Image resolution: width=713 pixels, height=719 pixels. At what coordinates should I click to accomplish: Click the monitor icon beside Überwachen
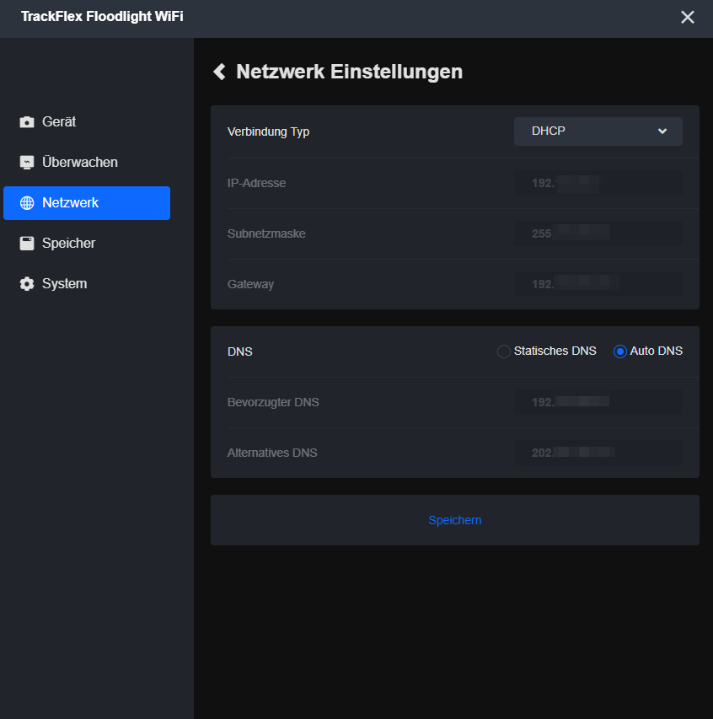pyautogui.click(x=27, y=163)
